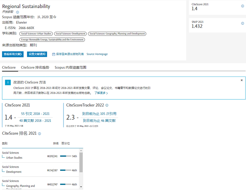The image size is (246, 191).
Task: Click the CiteScore 2021 info icon in right panel
Action: (x=242, y=6)
